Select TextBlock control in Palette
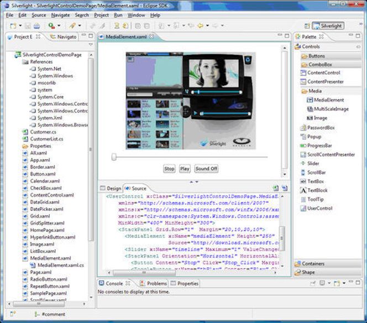Screen dimensions: 367x323 coord(313,190)
